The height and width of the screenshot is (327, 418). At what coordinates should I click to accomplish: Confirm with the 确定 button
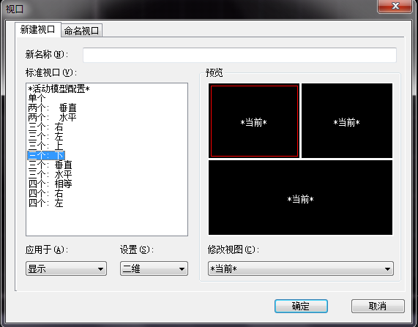click(x=301, y=306)
